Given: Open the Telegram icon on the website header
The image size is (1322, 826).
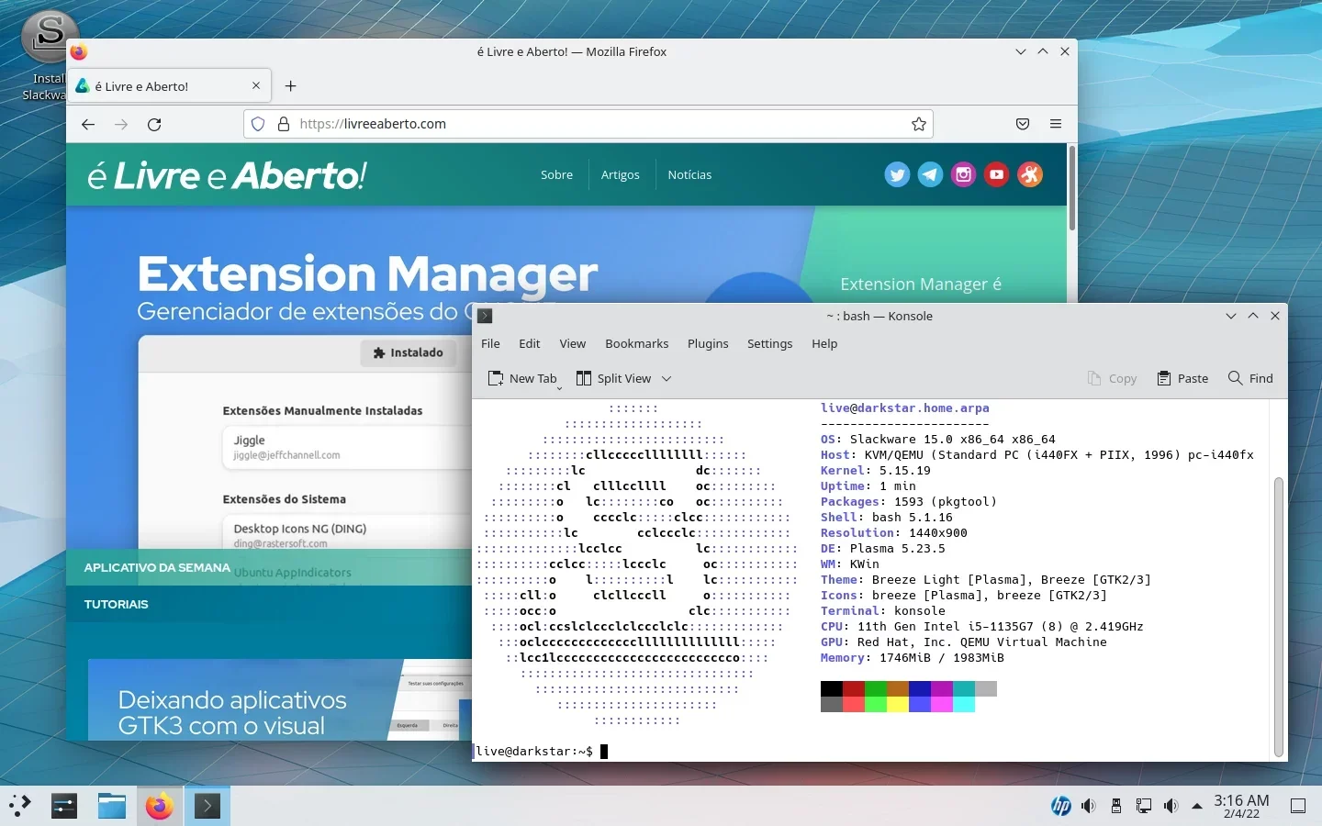Looking at the screenshot, I should [x=930, y=174].
